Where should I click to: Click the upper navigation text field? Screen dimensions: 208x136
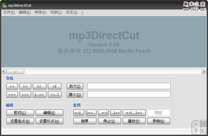129,86
